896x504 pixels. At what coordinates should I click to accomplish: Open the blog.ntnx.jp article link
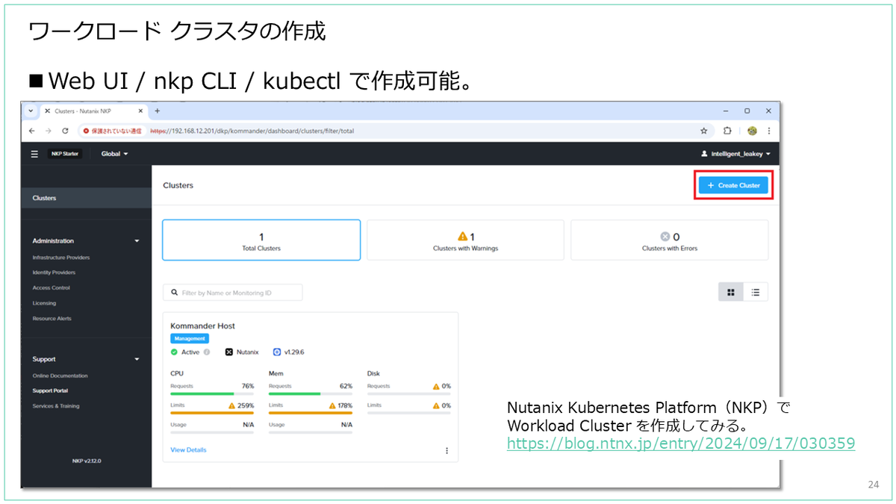[681, 444]
